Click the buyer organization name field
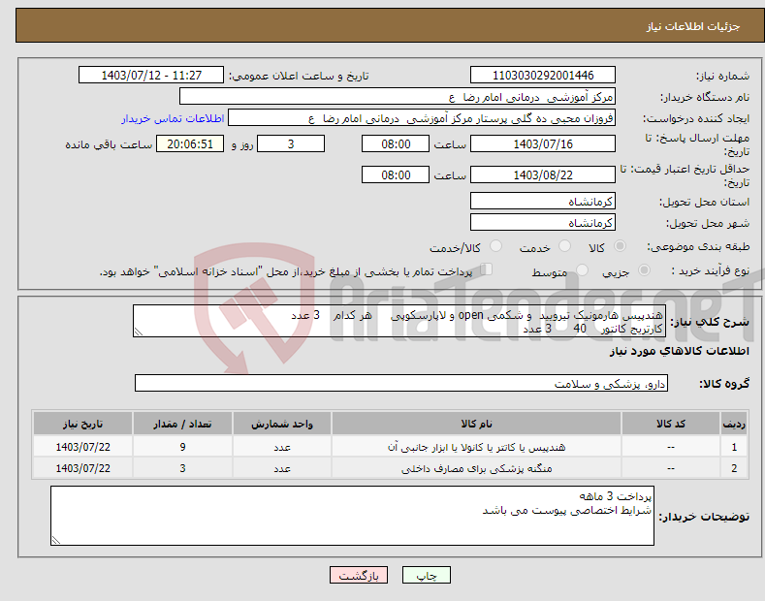This screenshot has width=765, height=601. pyautogui.click(x=398, y=97)
